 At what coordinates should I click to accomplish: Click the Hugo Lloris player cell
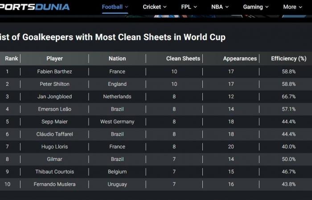(x=55, y=147)
